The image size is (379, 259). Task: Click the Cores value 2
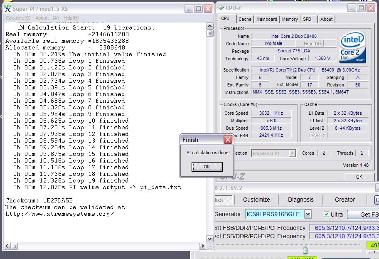[324, 153]
